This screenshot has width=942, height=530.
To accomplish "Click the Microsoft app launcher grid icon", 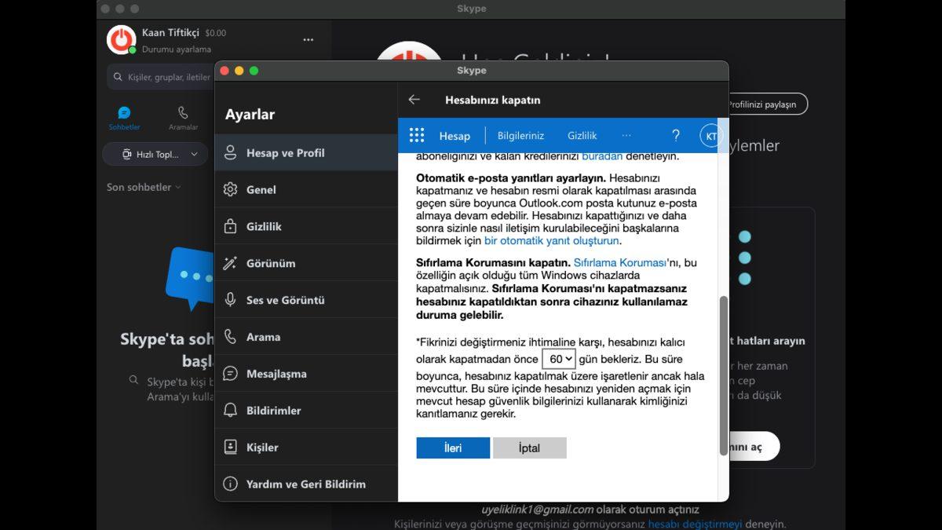I will point(416,135).
